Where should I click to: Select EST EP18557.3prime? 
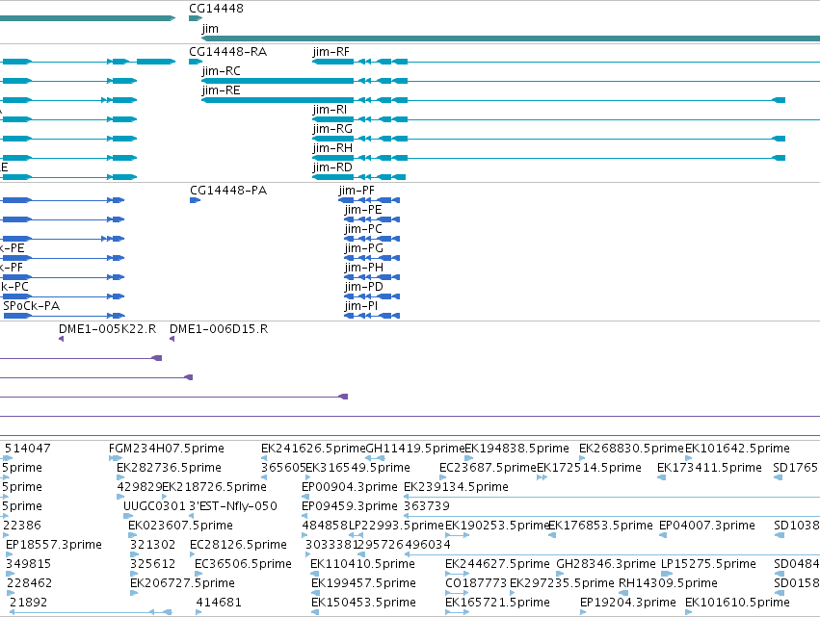(54, 545)
